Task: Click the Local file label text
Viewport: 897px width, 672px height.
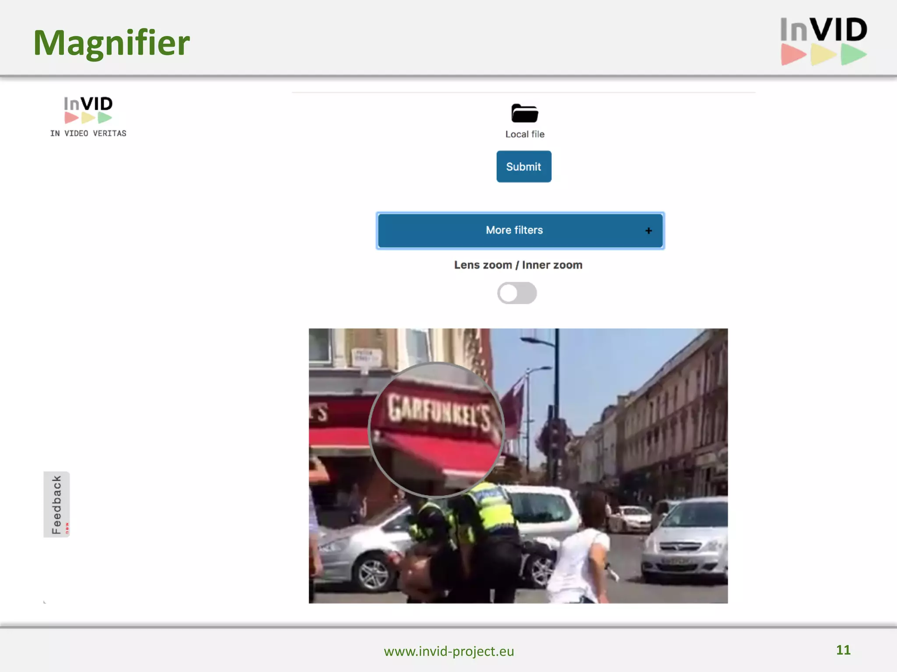Action: [x=525, y=134]
